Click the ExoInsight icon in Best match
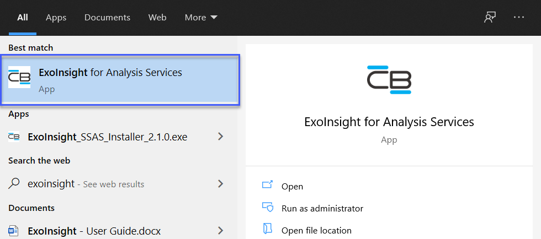This screenshot has height=239, width=541. (x=19, y=79)
